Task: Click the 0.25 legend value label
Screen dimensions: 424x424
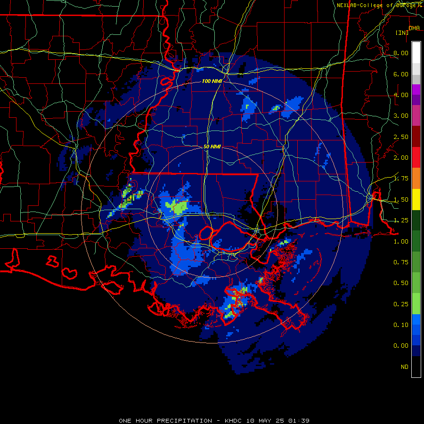Action: tap(401, 304)
